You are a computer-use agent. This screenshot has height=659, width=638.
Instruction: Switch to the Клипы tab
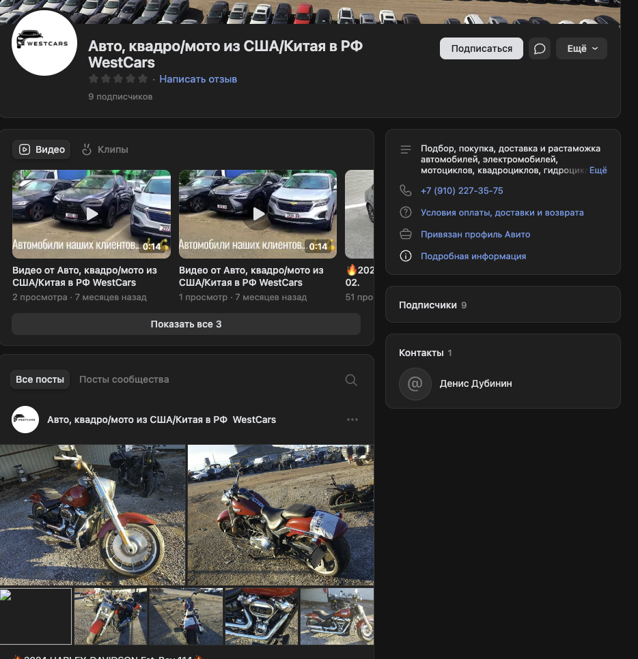click(105, 149)
